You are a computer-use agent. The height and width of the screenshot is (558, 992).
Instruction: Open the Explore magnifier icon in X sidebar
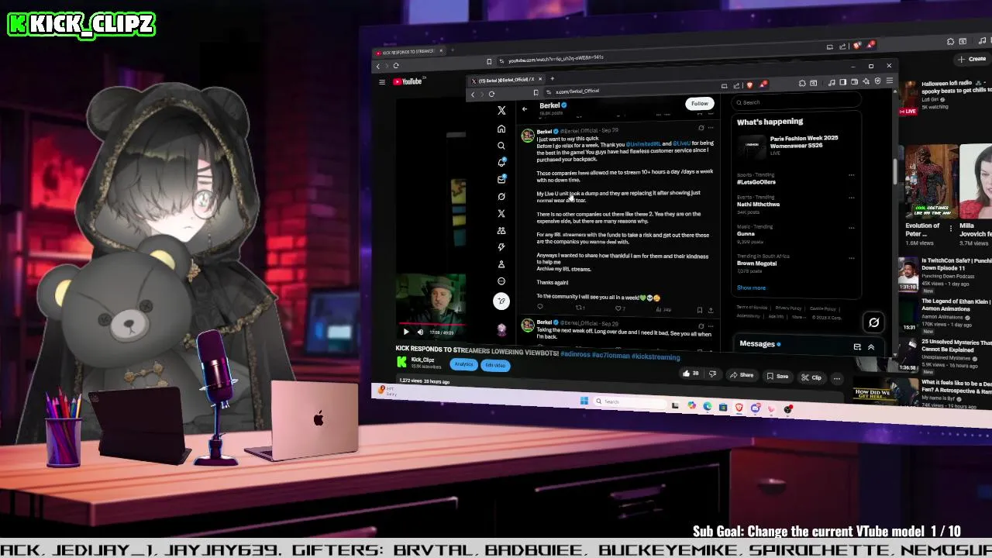501,146
